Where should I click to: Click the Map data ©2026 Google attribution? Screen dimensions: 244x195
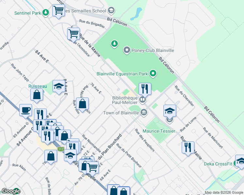coord(224,192)
